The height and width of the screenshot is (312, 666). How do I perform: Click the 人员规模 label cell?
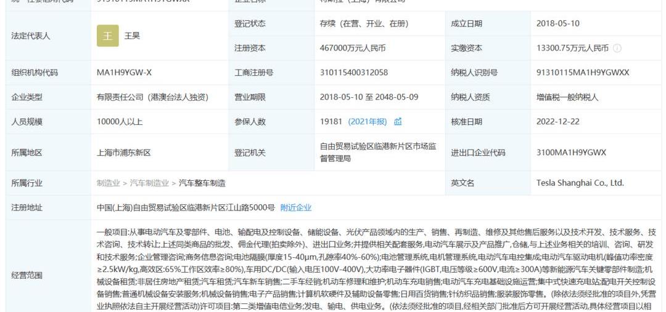49,122
